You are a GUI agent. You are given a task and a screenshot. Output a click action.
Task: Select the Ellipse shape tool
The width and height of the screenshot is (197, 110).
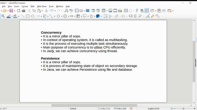33,16
